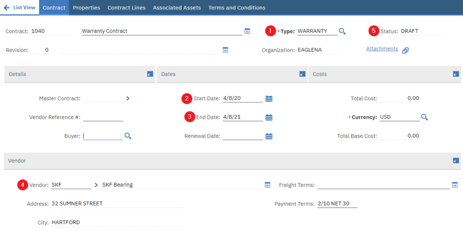Click Payment Terms field 2/10 NET 30

tap(337, 204)
